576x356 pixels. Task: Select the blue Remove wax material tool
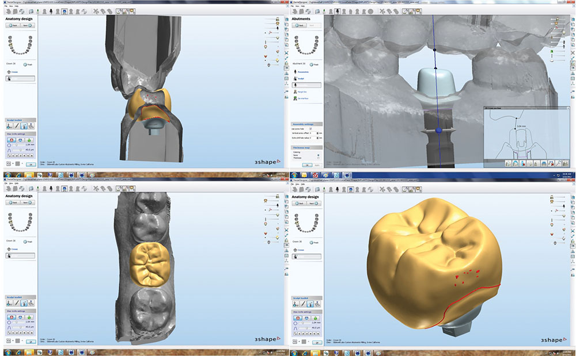19,139
